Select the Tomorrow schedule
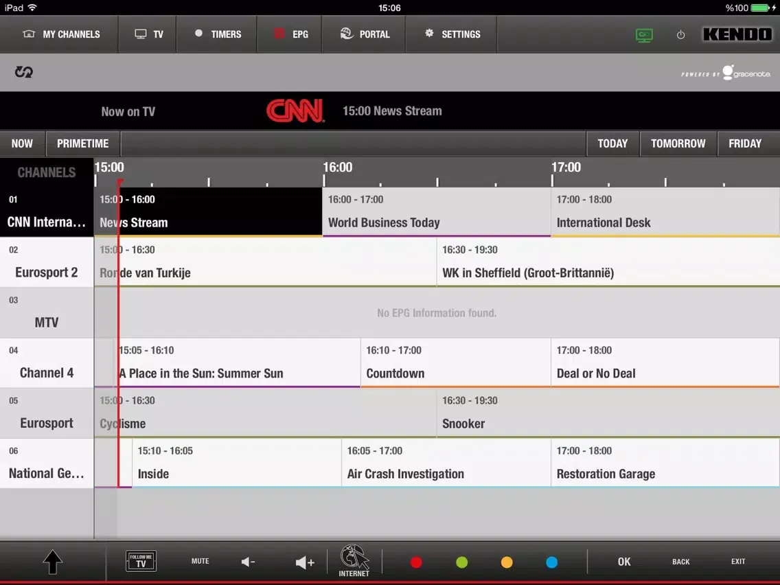Screen dimensions: 780x585 (x=678, y=144)
